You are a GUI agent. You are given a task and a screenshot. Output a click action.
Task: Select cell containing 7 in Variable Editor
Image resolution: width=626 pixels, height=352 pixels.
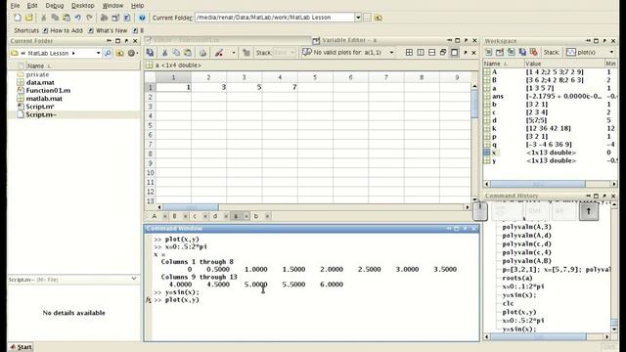coord(280,87)
